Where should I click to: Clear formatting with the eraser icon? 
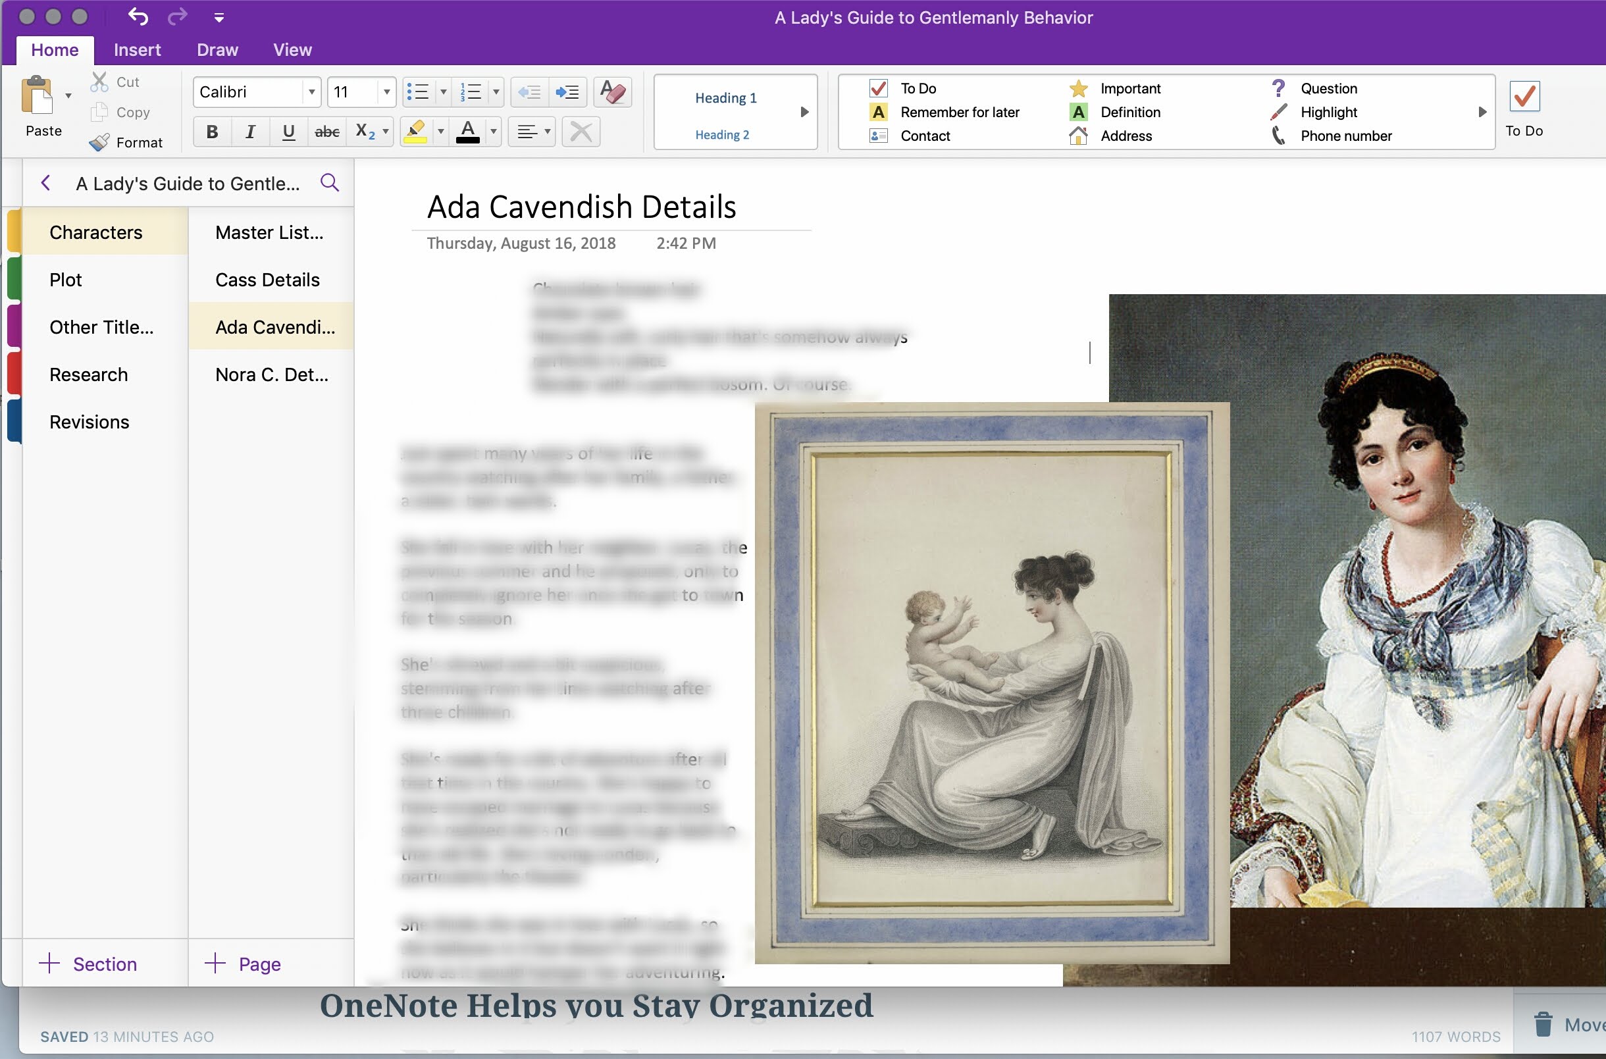[612, 92]
